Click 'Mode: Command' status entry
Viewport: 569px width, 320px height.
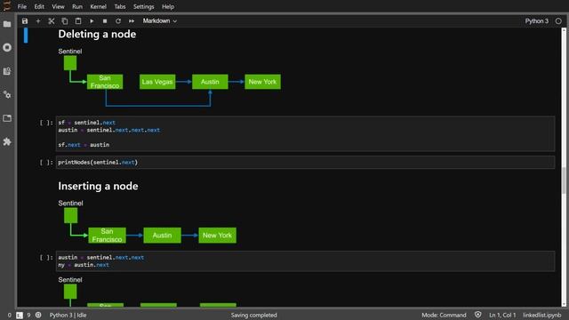click(444, 316)
